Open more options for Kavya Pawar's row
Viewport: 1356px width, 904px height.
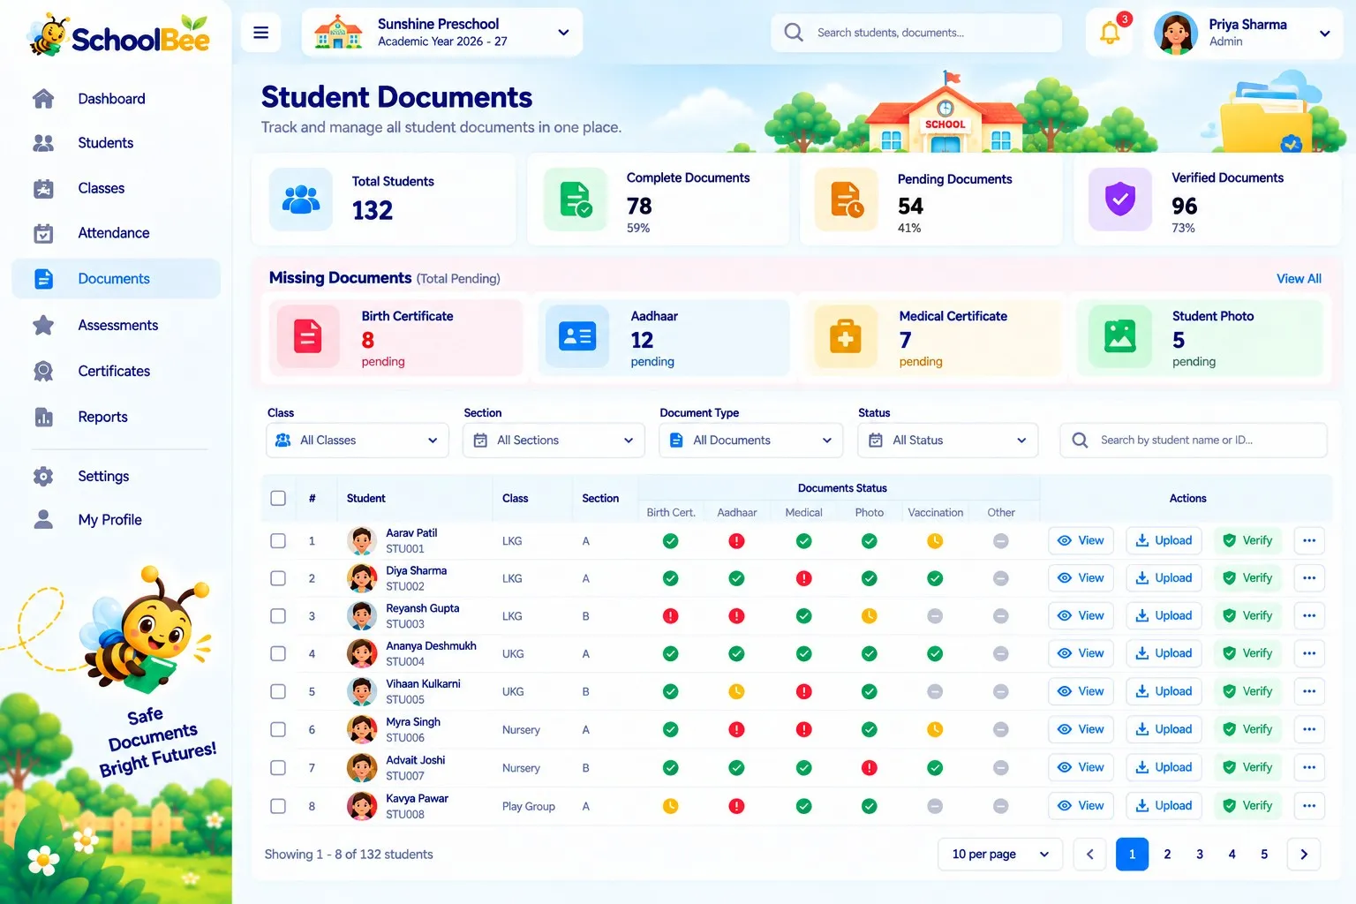1309,805
